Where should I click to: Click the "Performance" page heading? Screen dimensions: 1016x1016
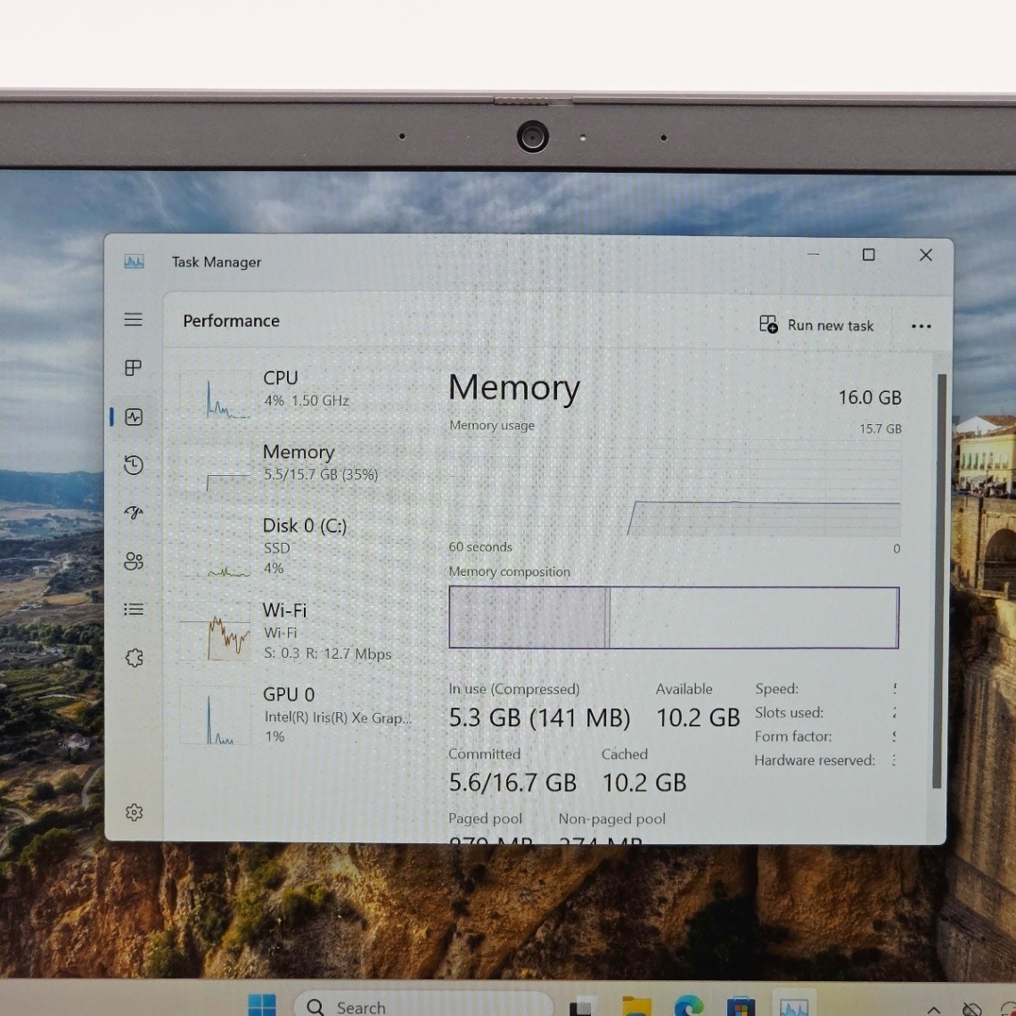point(232,321)
